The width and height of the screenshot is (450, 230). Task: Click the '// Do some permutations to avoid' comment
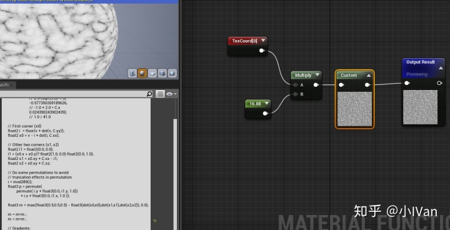[38, 172]
